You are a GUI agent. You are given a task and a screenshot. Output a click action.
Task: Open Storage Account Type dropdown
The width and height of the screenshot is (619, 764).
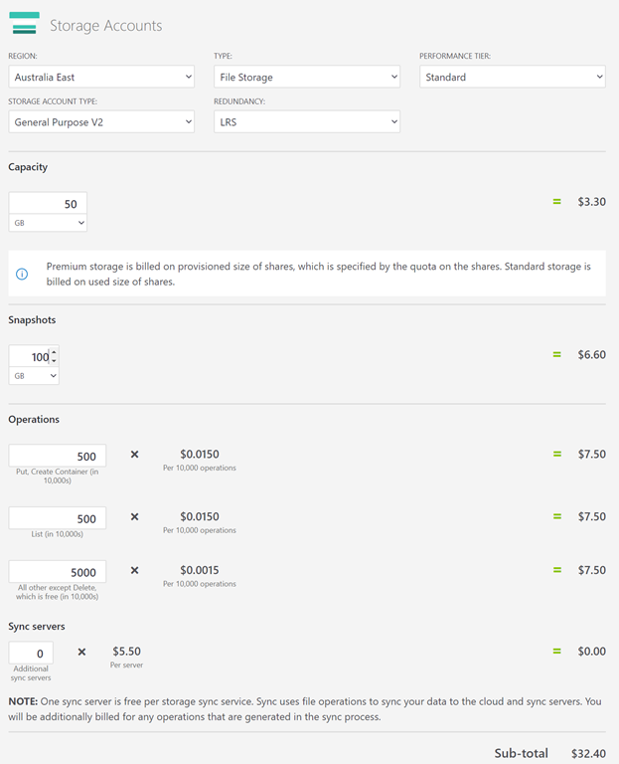coord(101,121)
